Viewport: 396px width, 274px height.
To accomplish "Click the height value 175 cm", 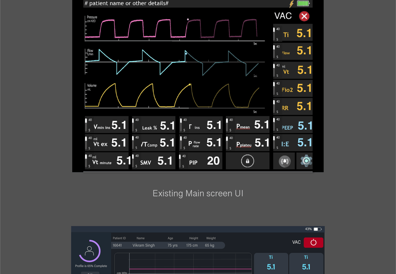I will click(192, 245).
